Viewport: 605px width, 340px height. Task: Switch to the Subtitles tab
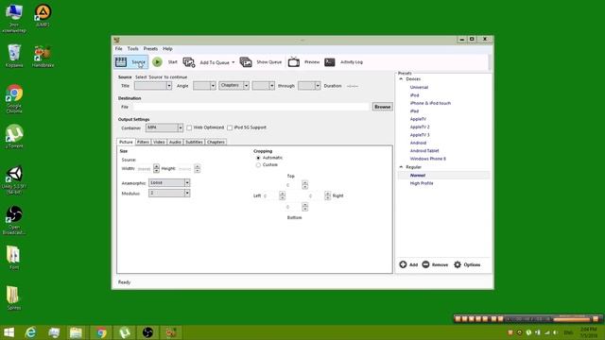[194, 142]
